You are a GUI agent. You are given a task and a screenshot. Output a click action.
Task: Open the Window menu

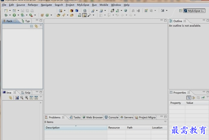tap(116, 5)
